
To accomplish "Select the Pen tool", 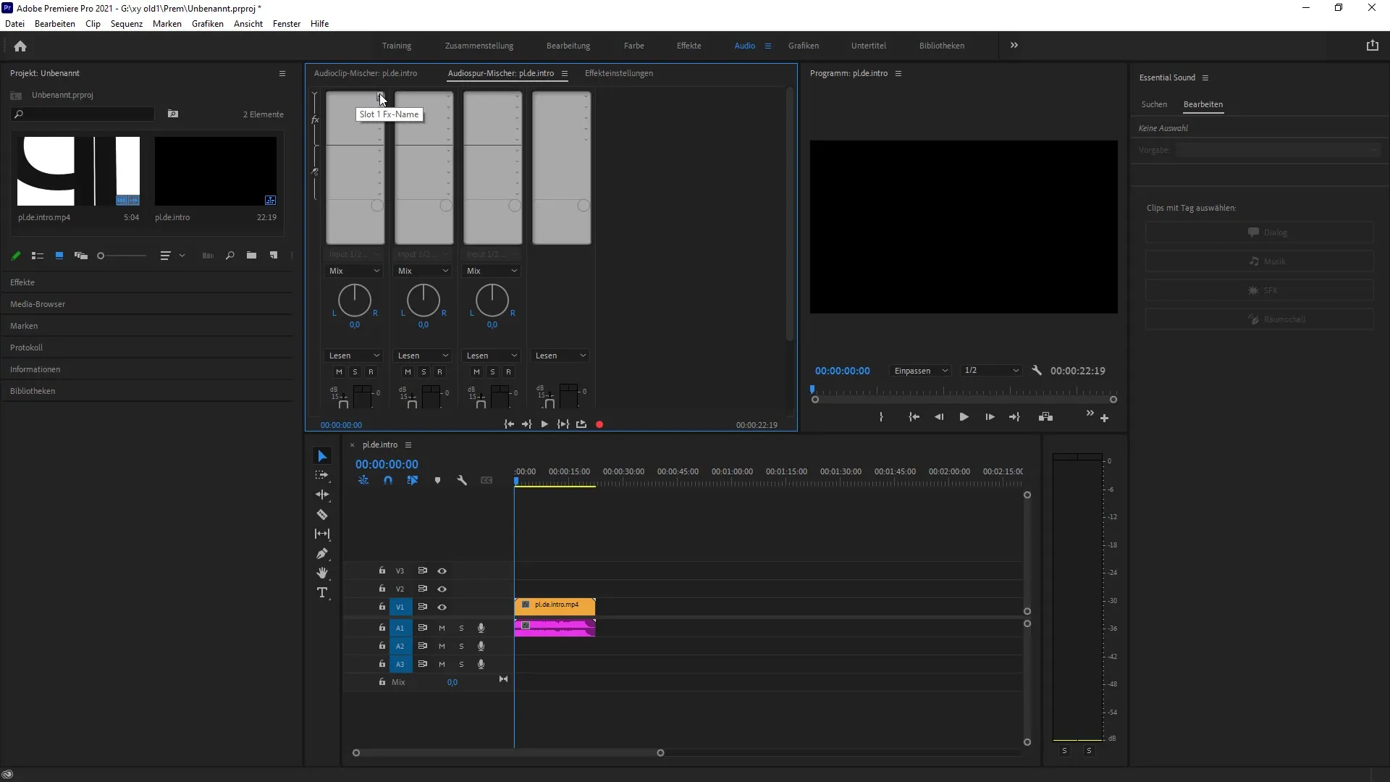I will point(322,554).
